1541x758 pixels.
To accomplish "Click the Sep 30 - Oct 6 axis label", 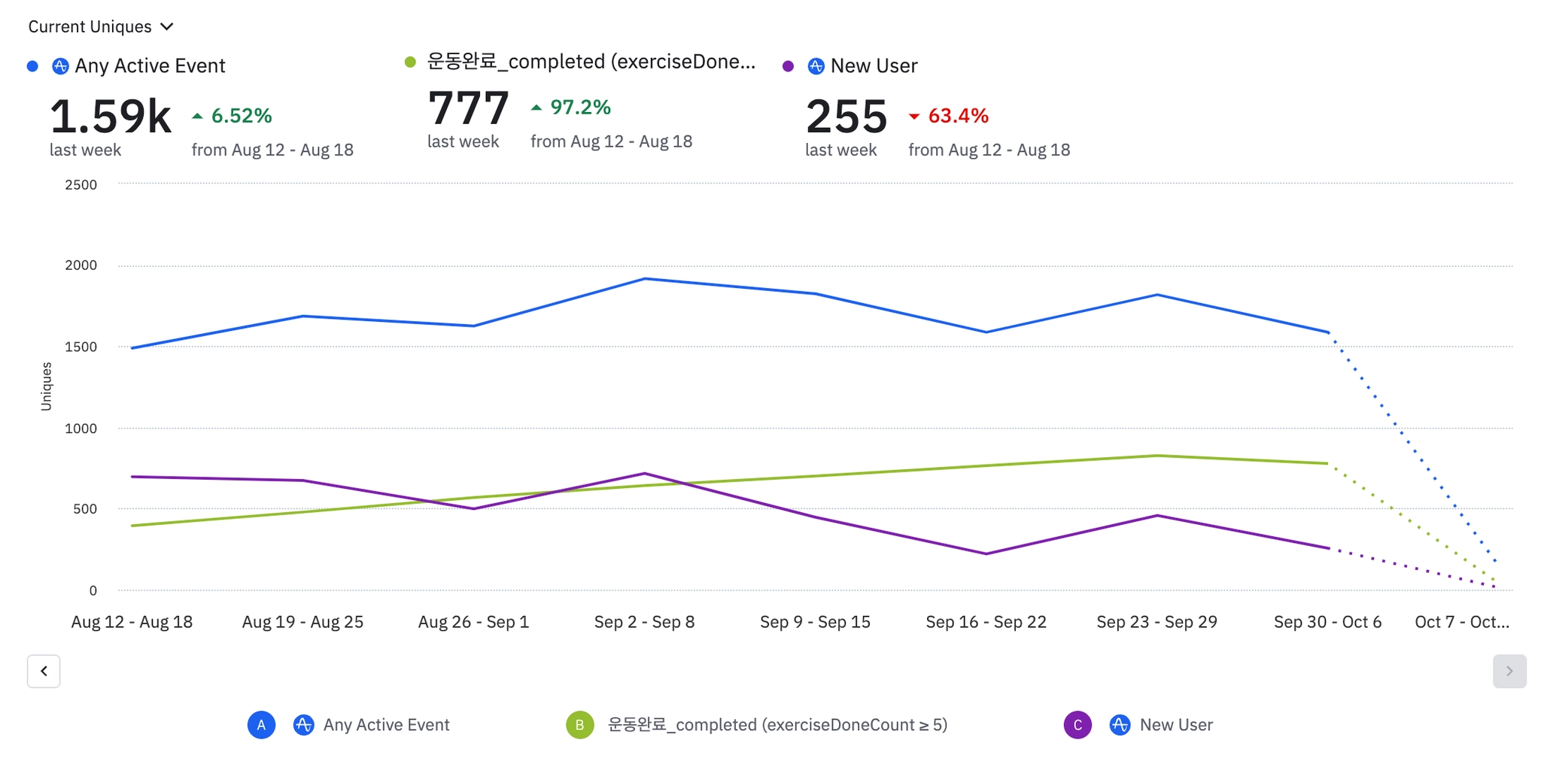I will click(x=1327, y=622).
